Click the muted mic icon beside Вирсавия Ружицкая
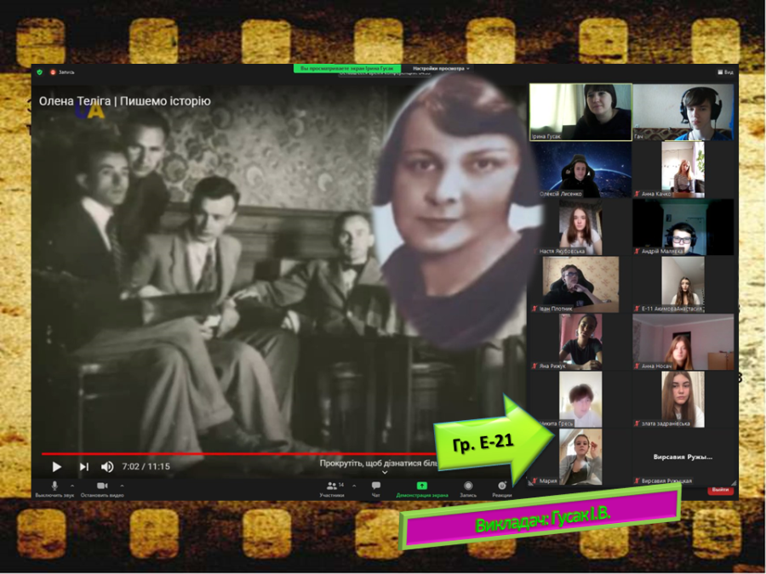 click(637, 480)
